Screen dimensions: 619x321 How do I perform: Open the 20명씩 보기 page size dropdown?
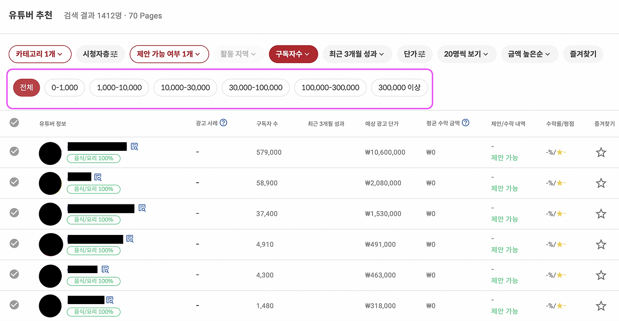tap(467, 54)
